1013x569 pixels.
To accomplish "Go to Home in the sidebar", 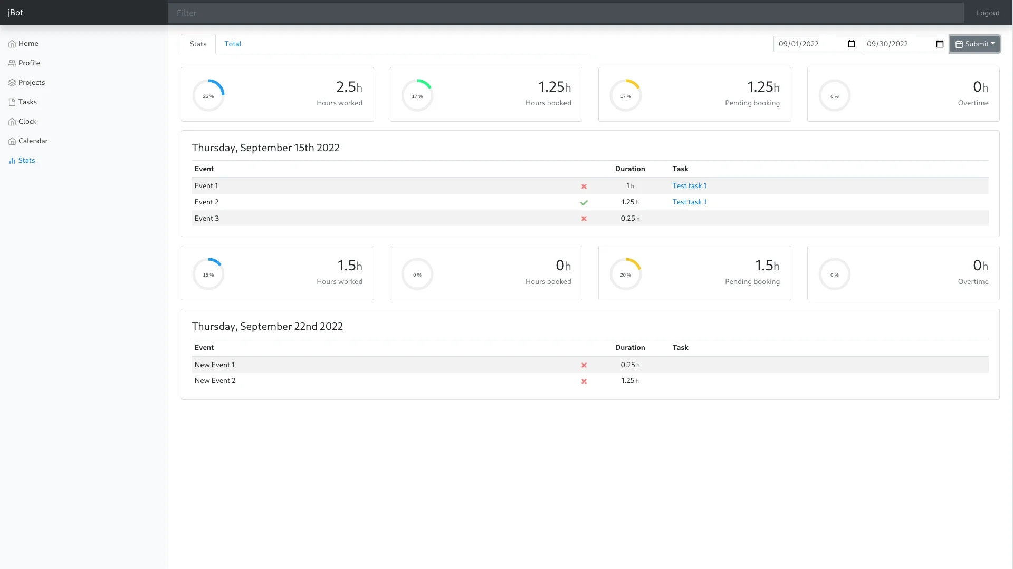I will [x=28, y=43].
